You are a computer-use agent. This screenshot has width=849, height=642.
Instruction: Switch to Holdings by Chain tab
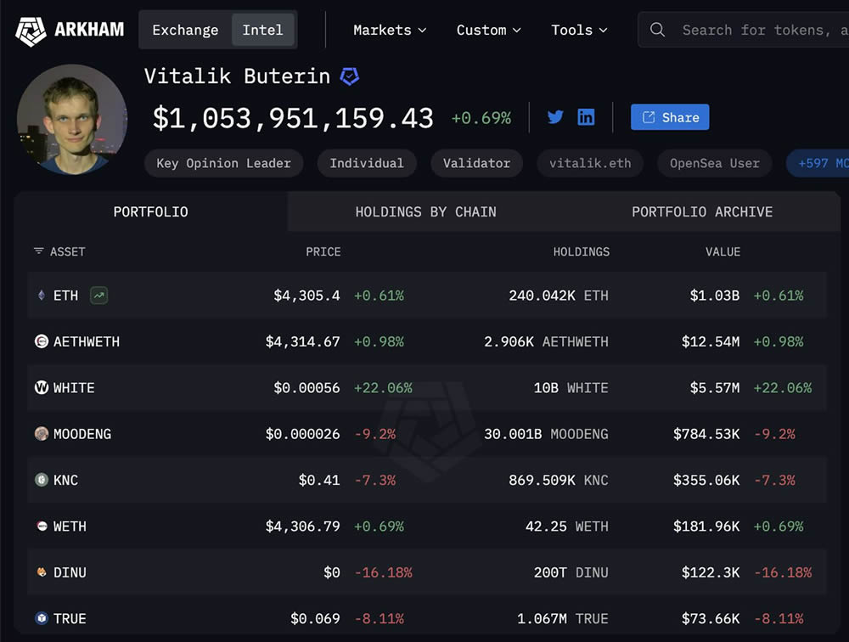click(x=425, y=211)
